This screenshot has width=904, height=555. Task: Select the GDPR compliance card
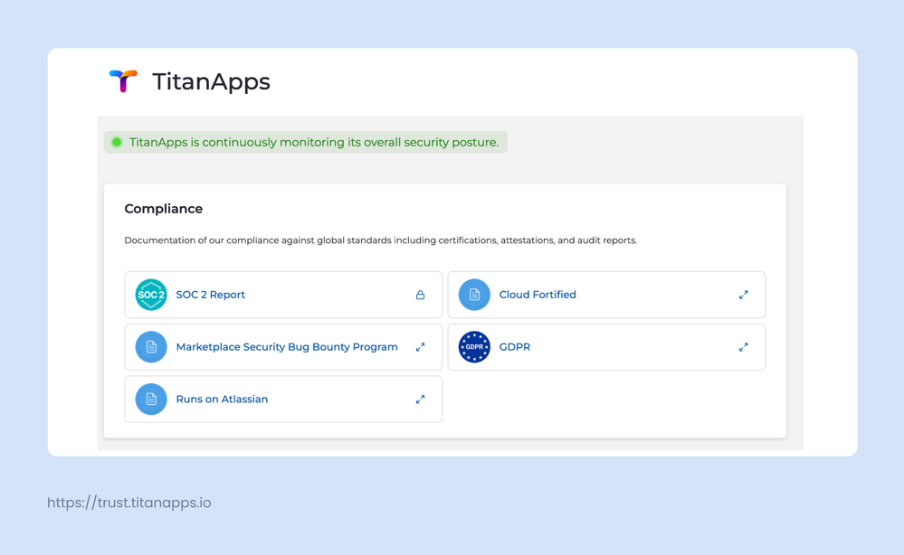click(606, 347)
